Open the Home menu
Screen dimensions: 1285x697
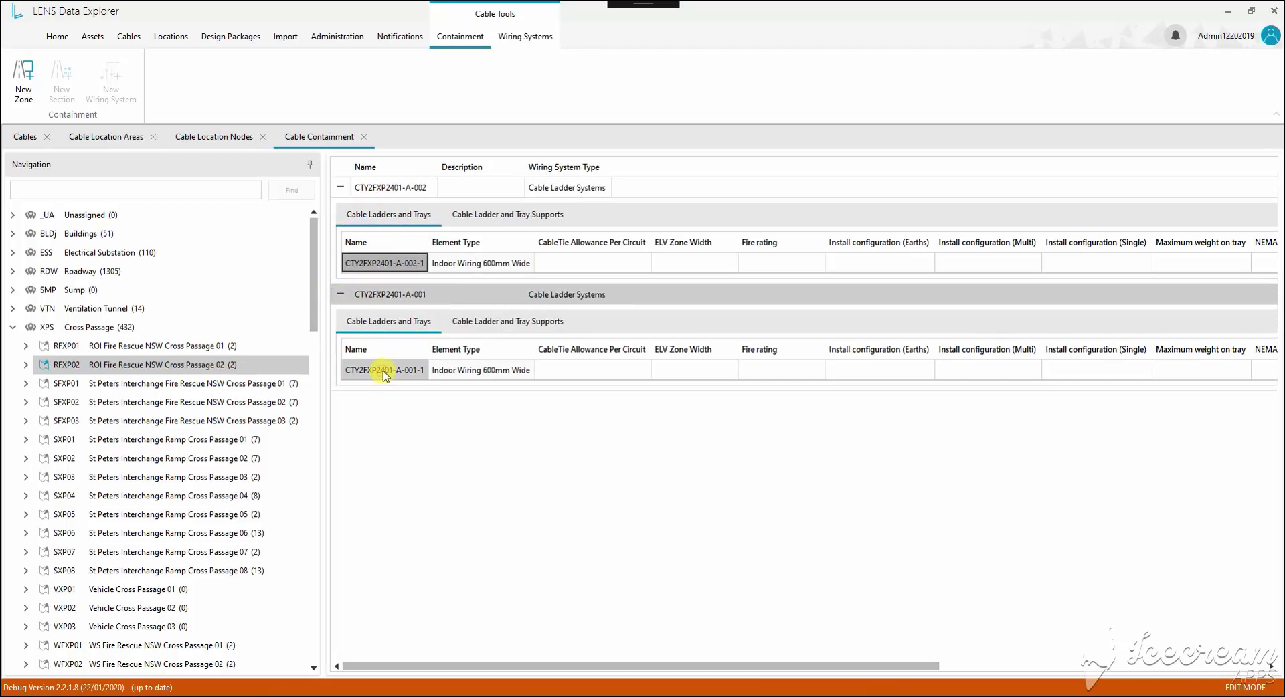point(57,37)
